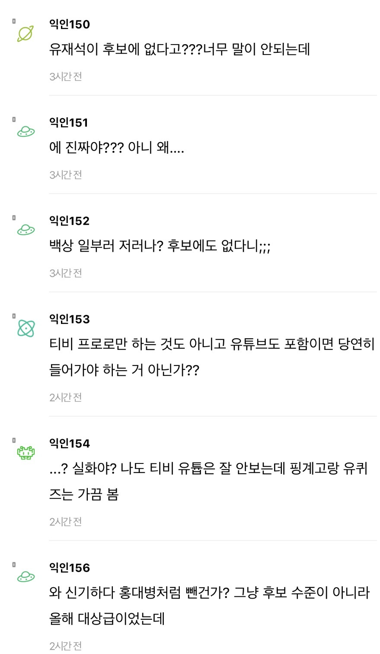The width and height of the screenshot is (380, 654).
Task: Tap the small marker beside 익인153's avatar
Action: click(x=14, y=316)
